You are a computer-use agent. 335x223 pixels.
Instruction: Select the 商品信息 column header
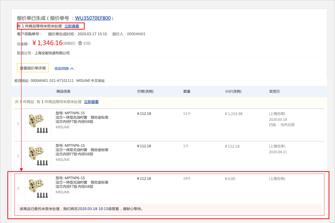63,91
